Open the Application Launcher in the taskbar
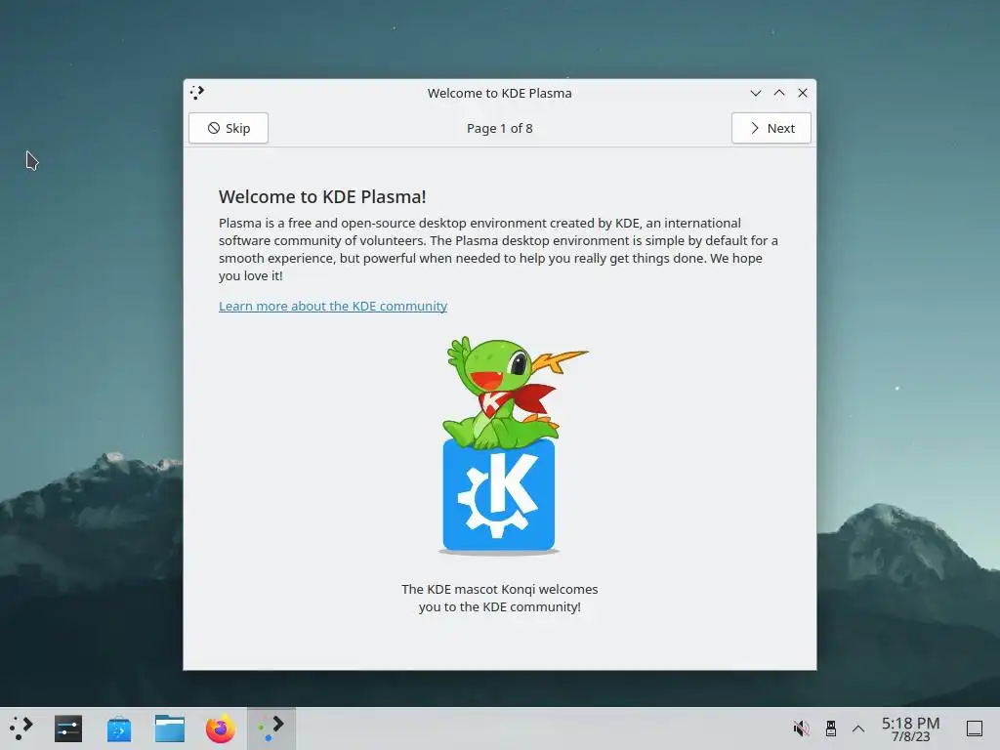The image size is (1000, 750). click(21, 729)
